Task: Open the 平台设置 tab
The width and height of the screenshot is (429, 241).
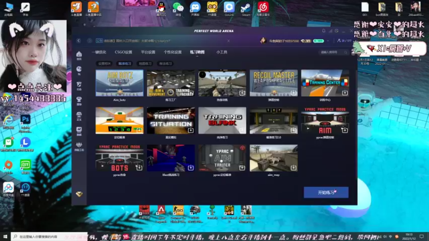Action: (148, 52)
